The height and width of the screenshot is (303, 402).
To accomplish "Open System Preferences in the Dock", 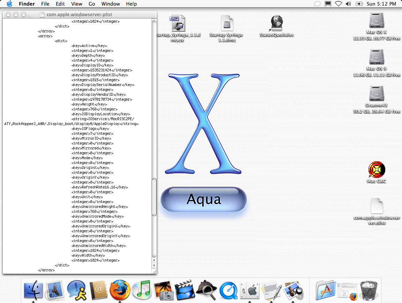I will (x=250, y=290).
